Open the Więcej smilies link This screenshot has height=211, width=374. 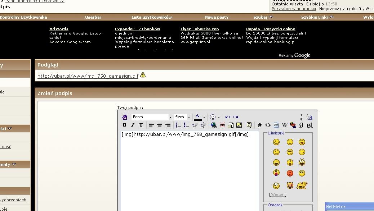tap(278, 194)
